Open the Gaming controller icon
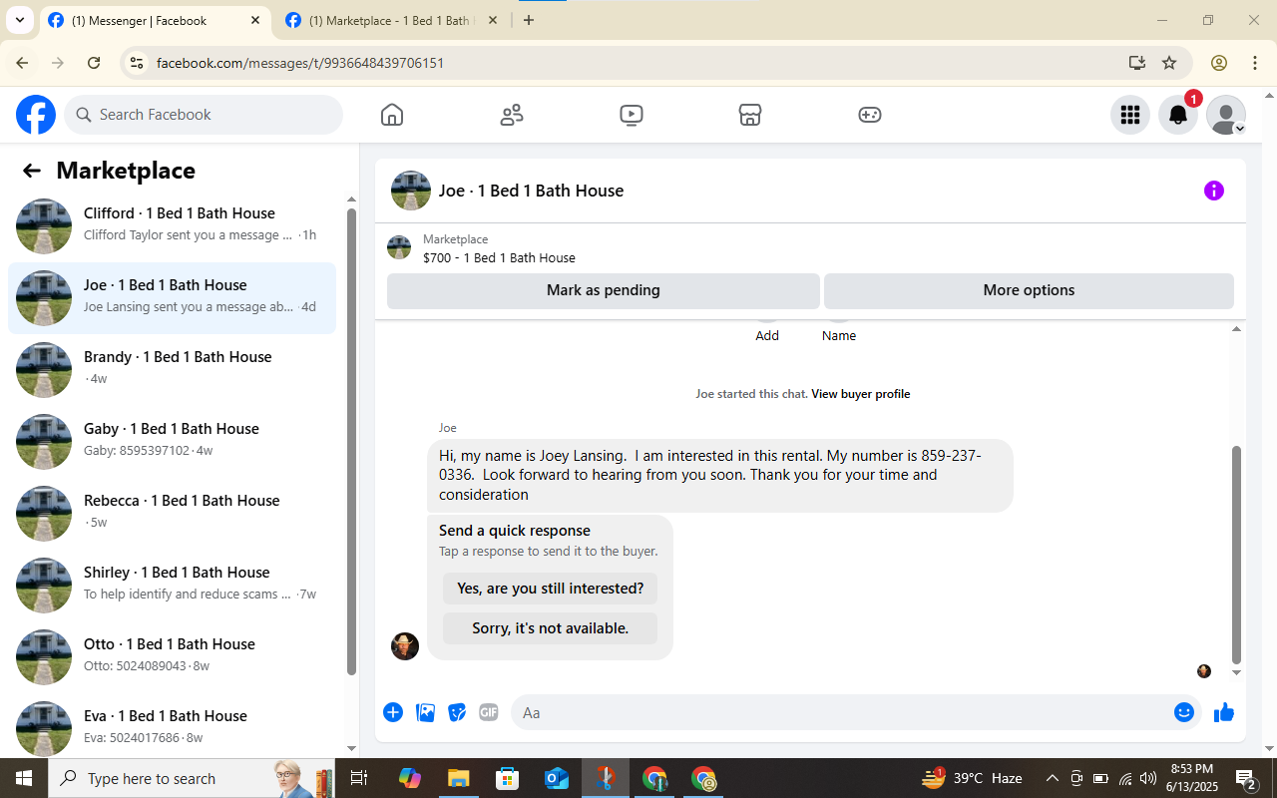 click(x=870, y=115)
